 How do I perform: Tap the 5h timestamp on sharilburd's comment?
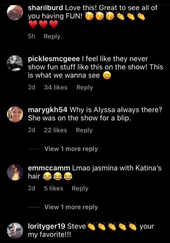tap(31, 36)
